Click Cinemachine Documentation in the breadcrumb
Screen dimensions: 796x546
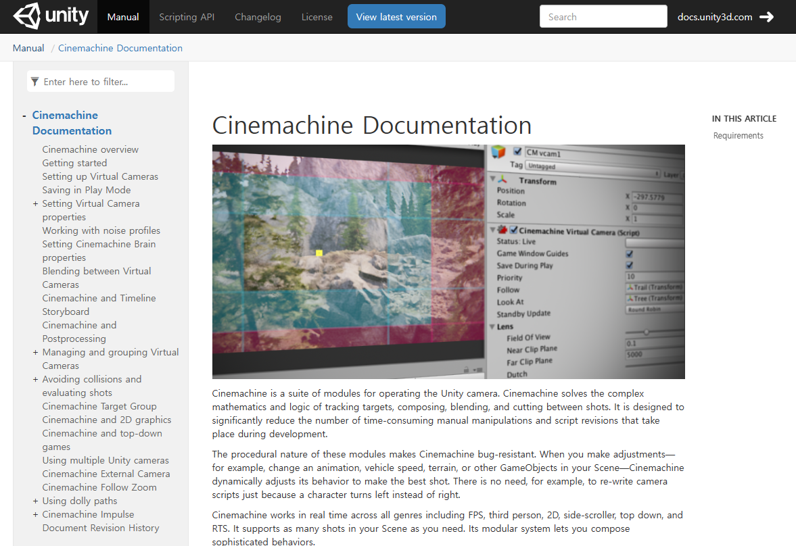click(x=120, y=48)
